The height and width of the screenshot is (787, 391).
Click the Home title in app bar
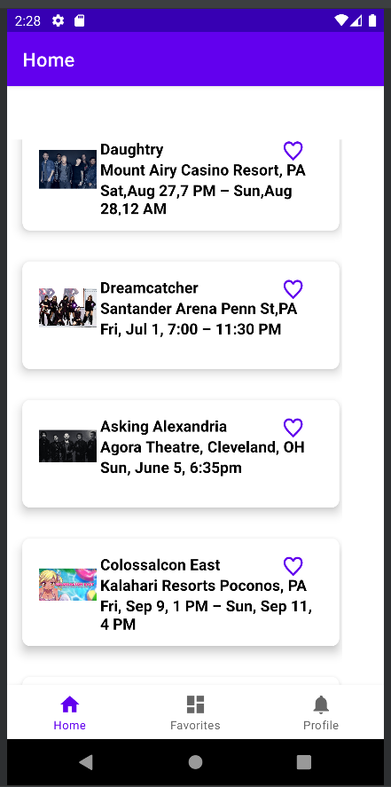49,60
